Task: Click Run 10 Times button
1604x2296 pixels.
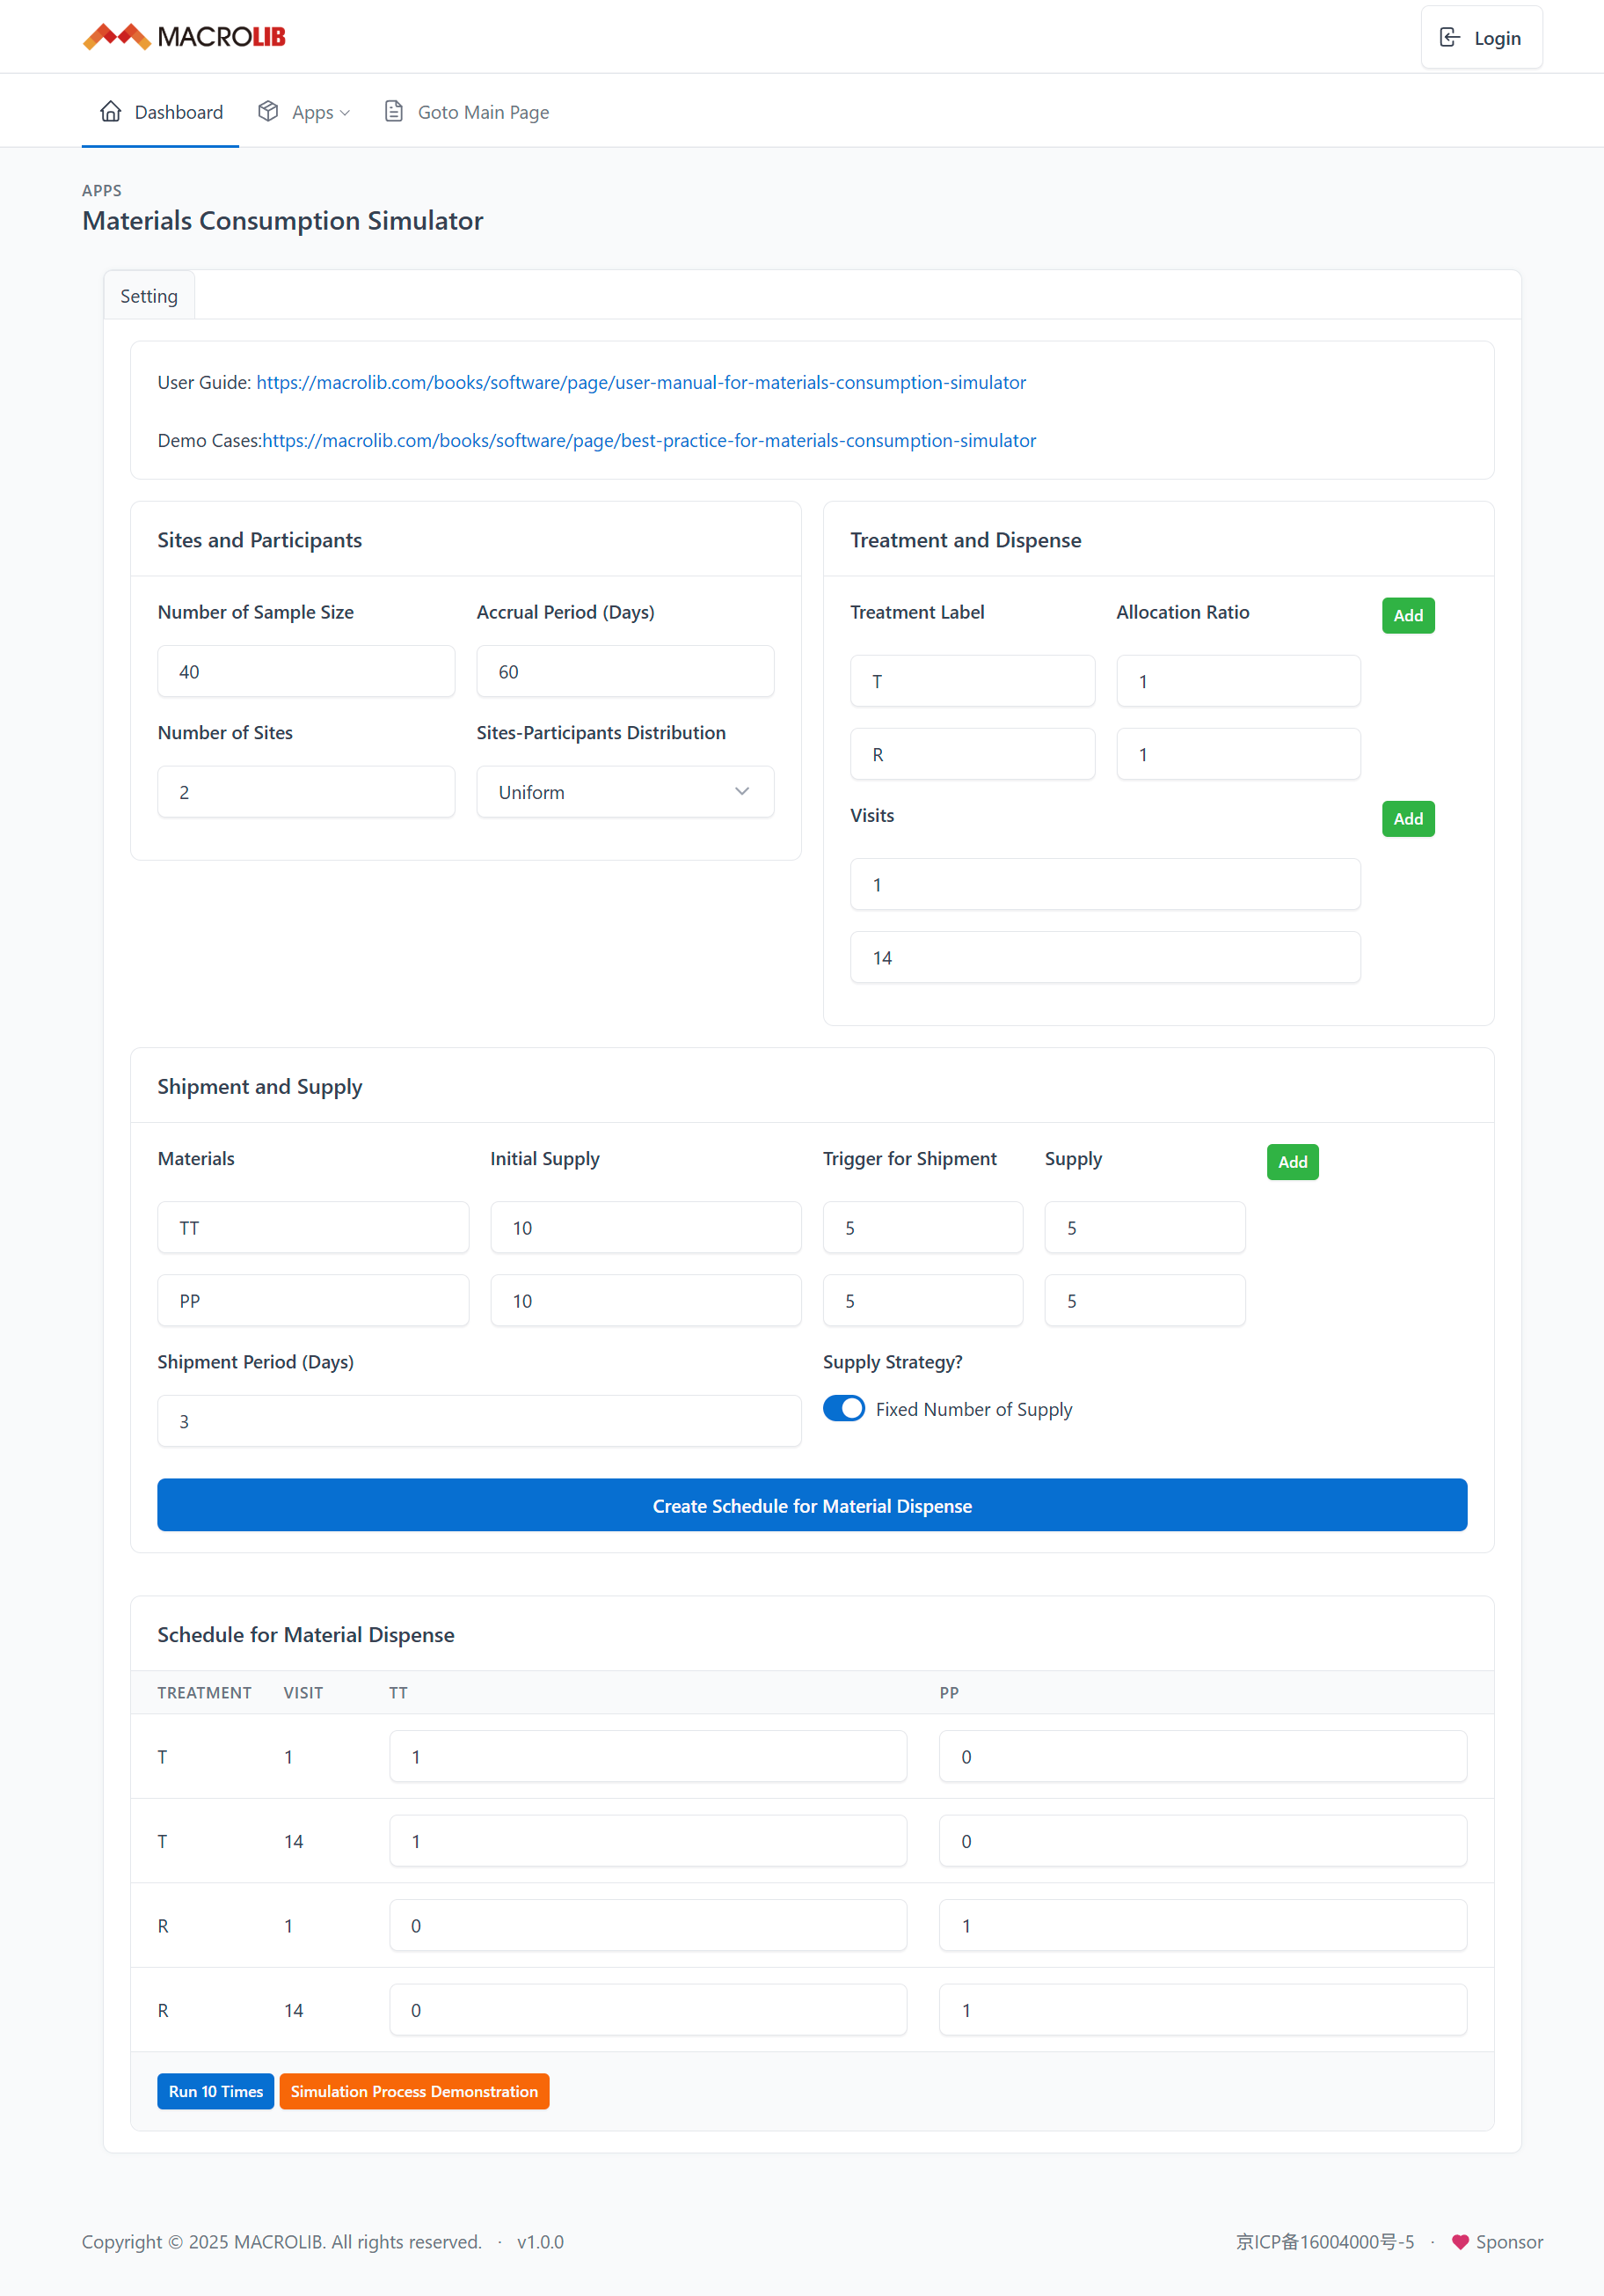Action: click(215, 2091)
